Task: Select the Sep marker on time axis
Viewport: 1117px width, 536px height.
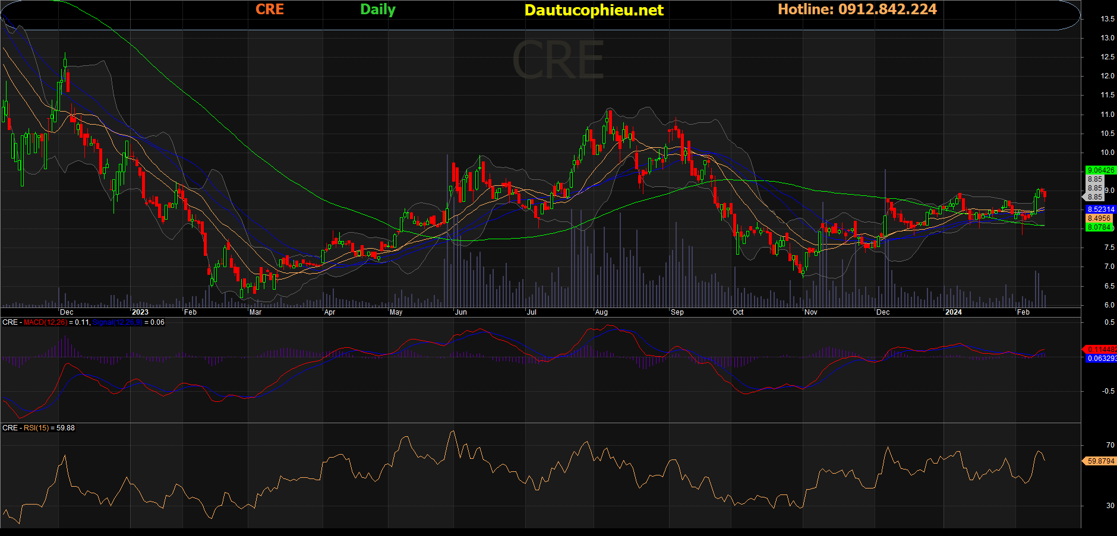Action: [x=677, y=312]
